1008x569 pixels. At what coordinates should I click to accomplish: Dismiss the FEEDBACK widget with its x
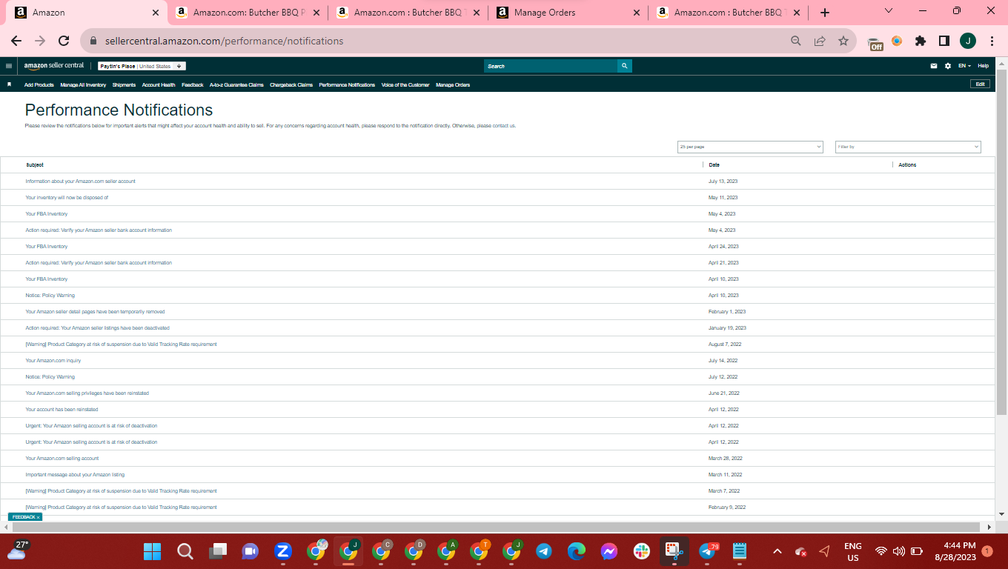[x=38, y=517]
